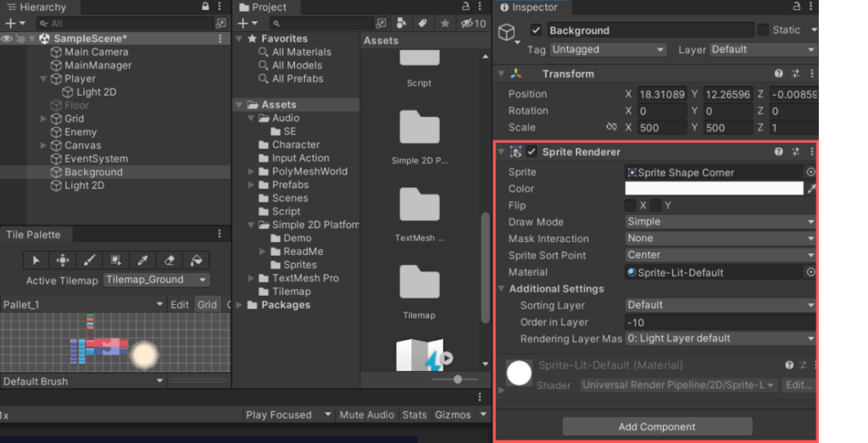Pick the tile eyedropper tool
This screenshot has width=868, height=443.
pos(142,260)
